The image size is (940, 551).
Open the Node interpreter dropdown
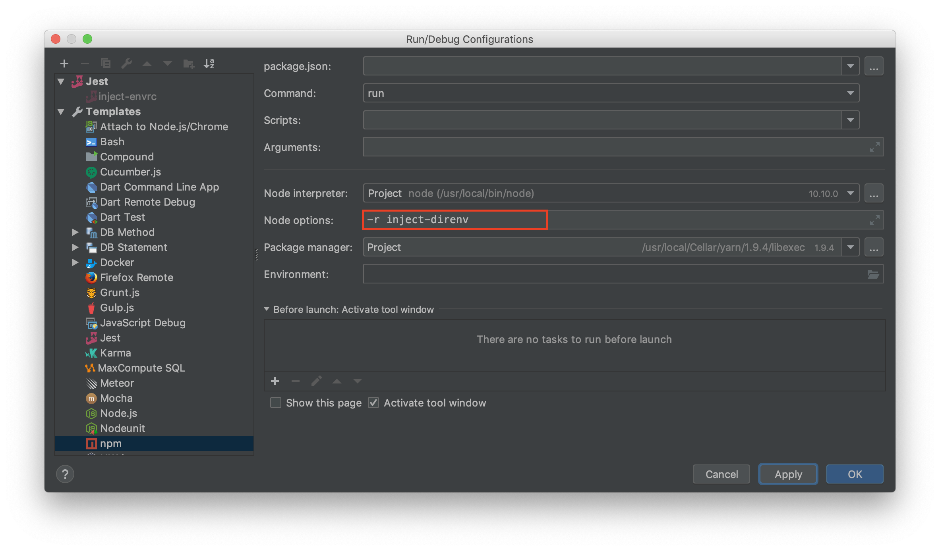pyautogui.click(x=851, y=193)
